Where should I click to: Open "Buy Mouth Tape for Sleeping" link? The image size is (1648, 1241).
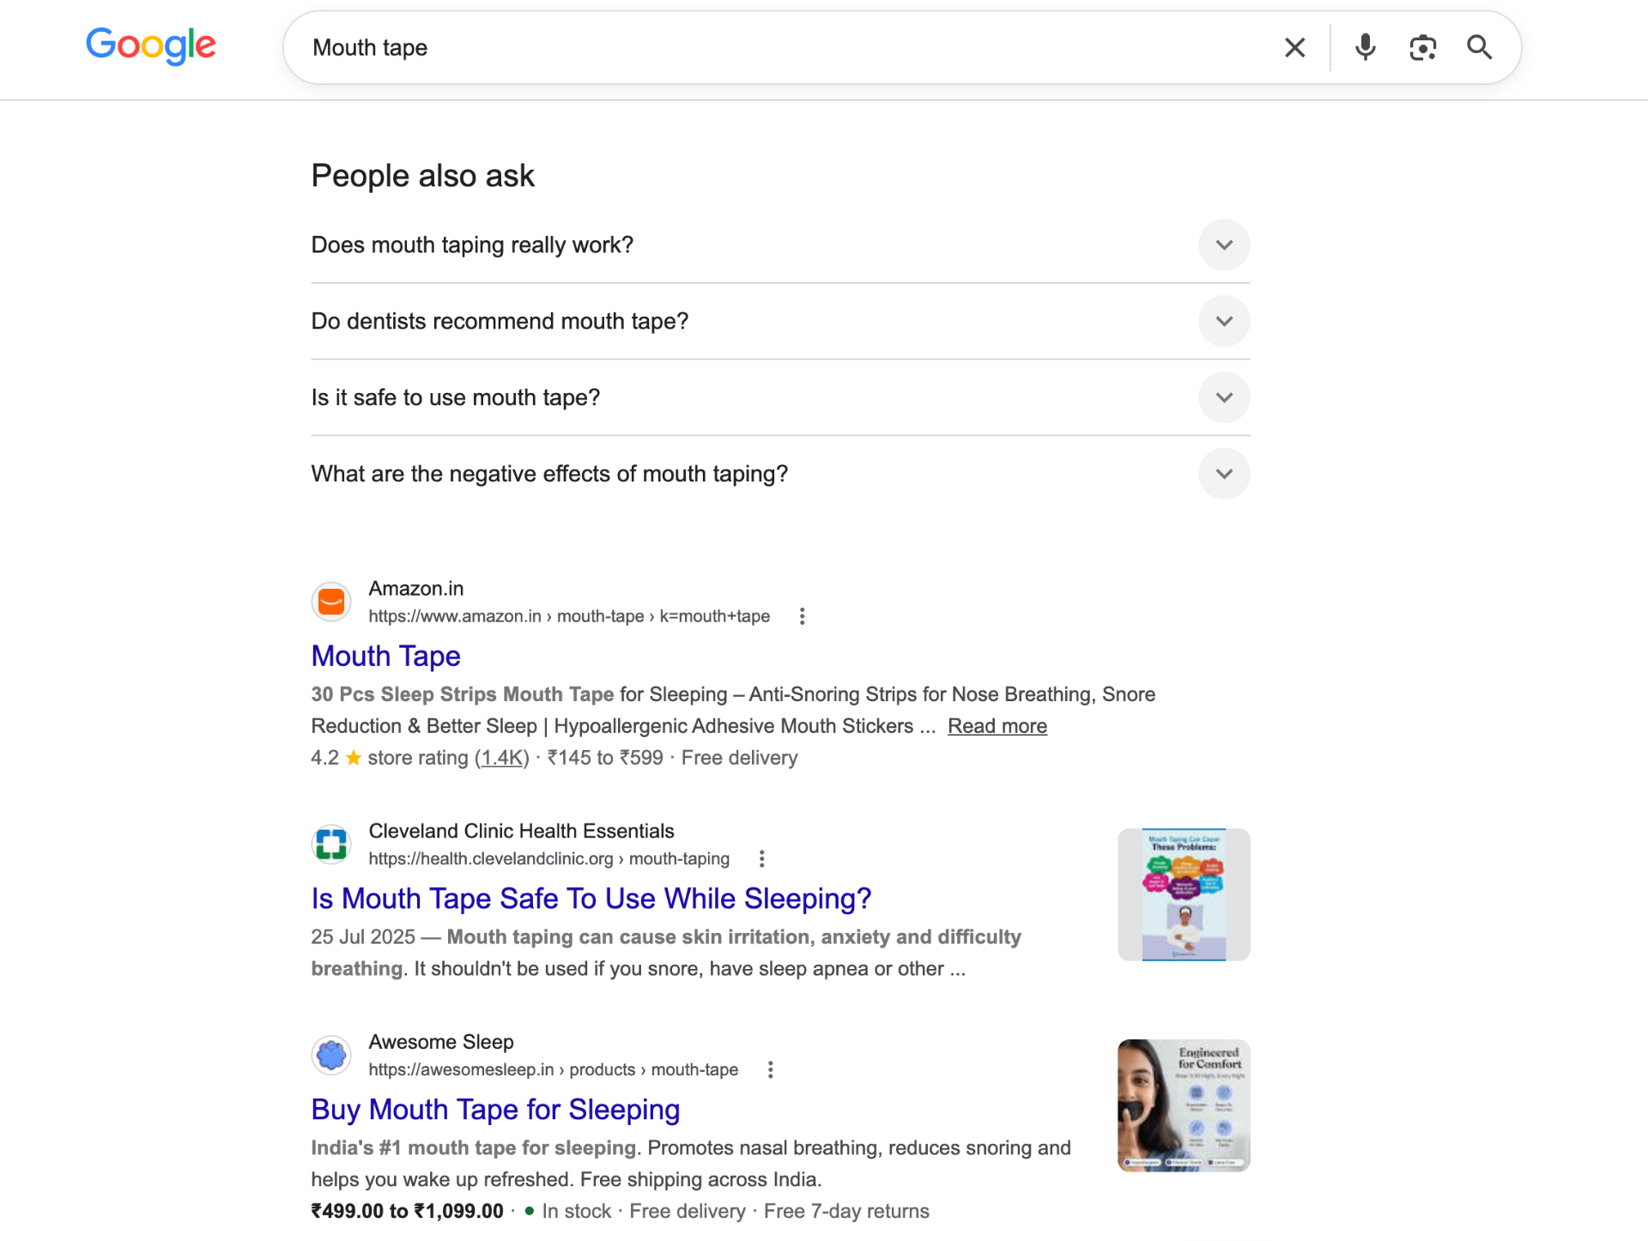(495, 1110)
